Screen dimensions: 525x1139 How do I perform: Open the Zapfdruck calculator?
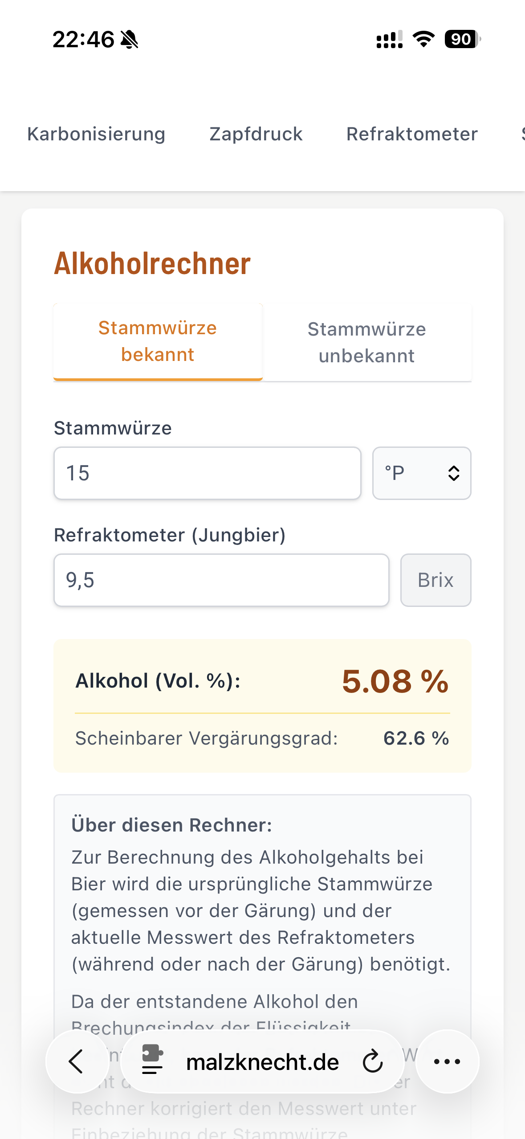[256, 134]
